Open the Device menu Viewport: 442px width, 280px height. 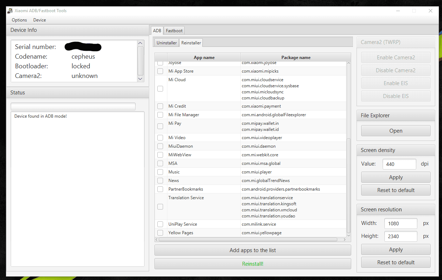40,20
